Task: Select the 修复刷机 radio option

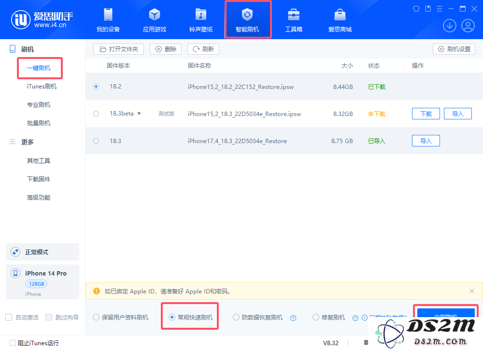Action: (316, 317)
